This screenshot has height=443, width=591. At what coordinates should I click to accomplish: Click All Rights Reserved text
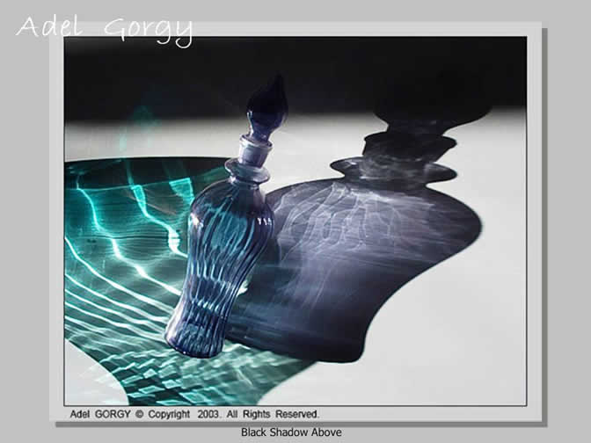pos(276,413)
